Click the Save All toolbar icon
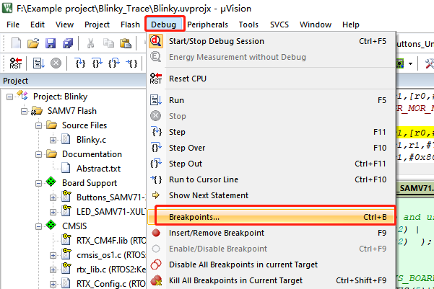The width and height of the screenshot is (434, 289). click(x=67, y=43)
